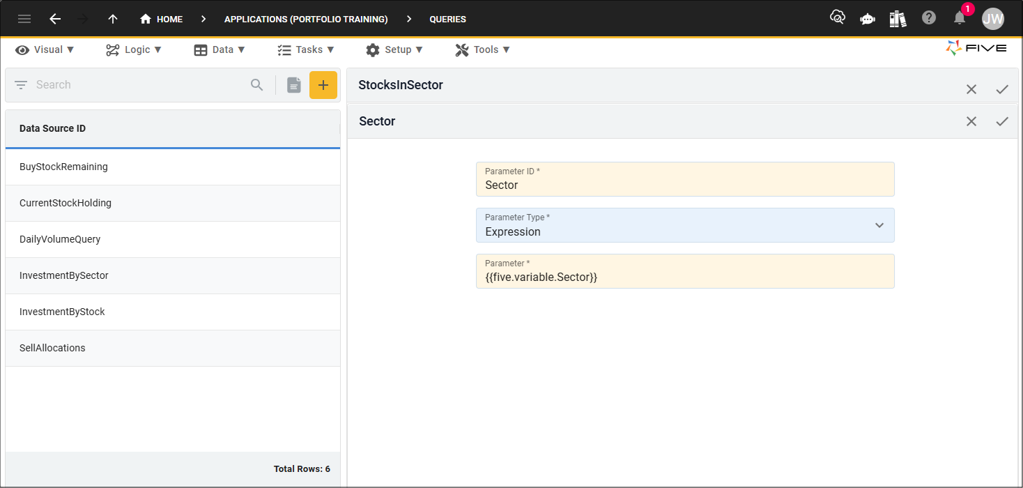This screenshot has height=488, width=1023.
Task: Click the help question mark icon
Action: point(929,18)
